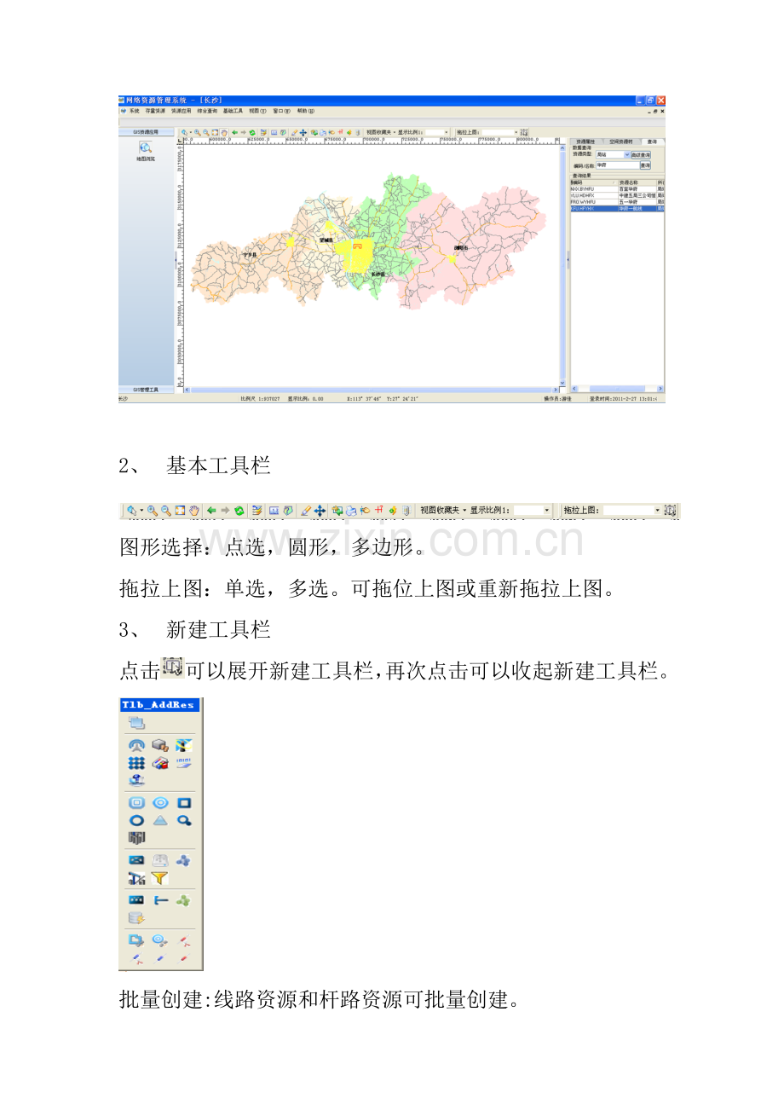Click the dish antenna icon in Tlb_AddRes
Screen dimensions: 784x1110
click(x=136, y=746)
